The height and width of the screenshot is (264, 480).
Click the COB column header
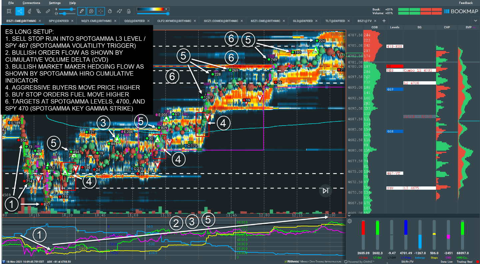click(x=374, y=27)
